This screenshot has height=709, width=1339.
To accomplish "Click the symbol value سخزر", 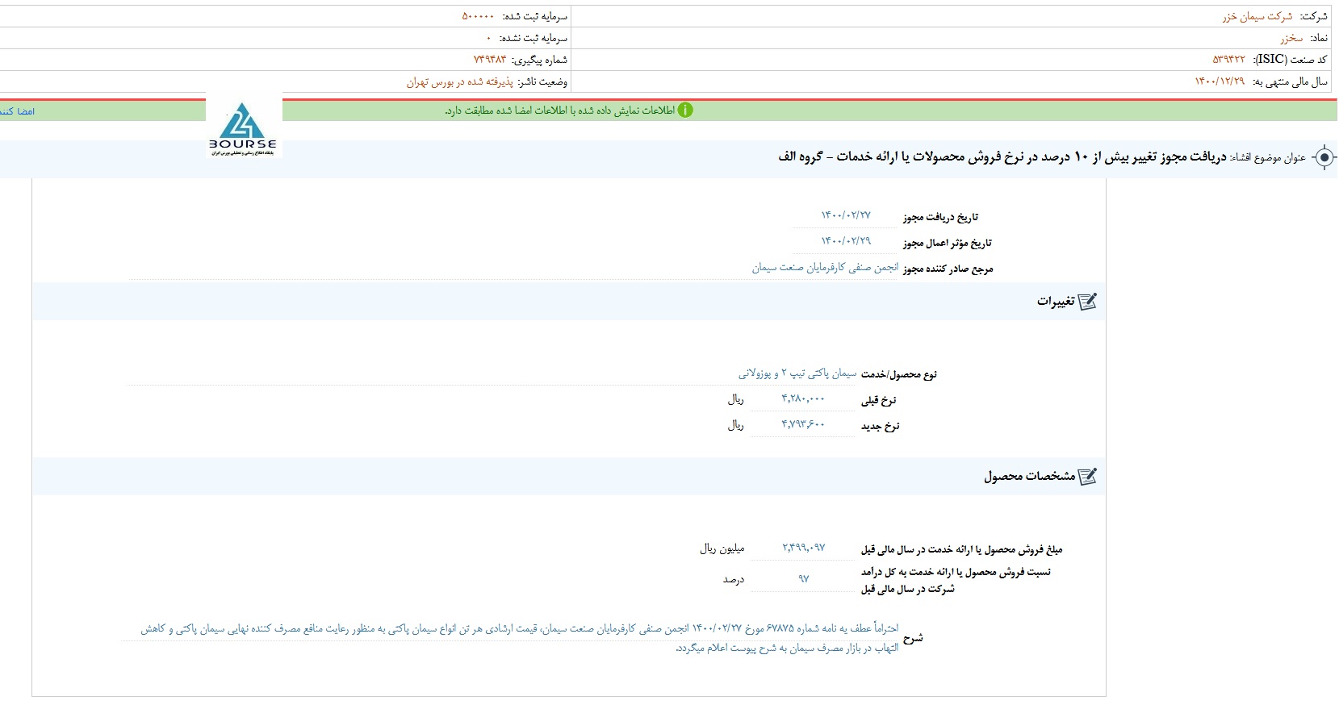I will point(1291,38).
